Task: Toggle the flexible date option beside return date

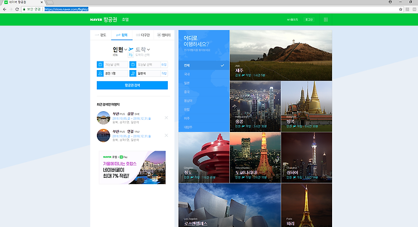Action: pyautogui.click(x=164, y=65)
